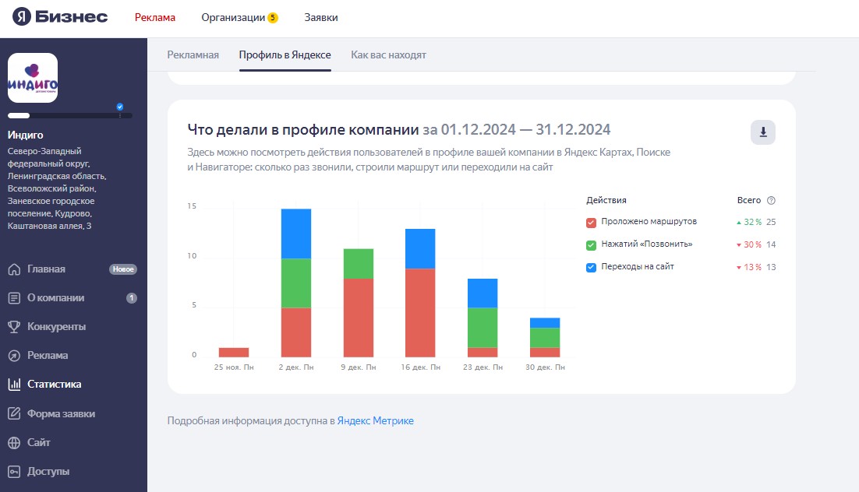The image size is (859, 492).
Task: Click the Доступы key icon
Action: (14, 471)
